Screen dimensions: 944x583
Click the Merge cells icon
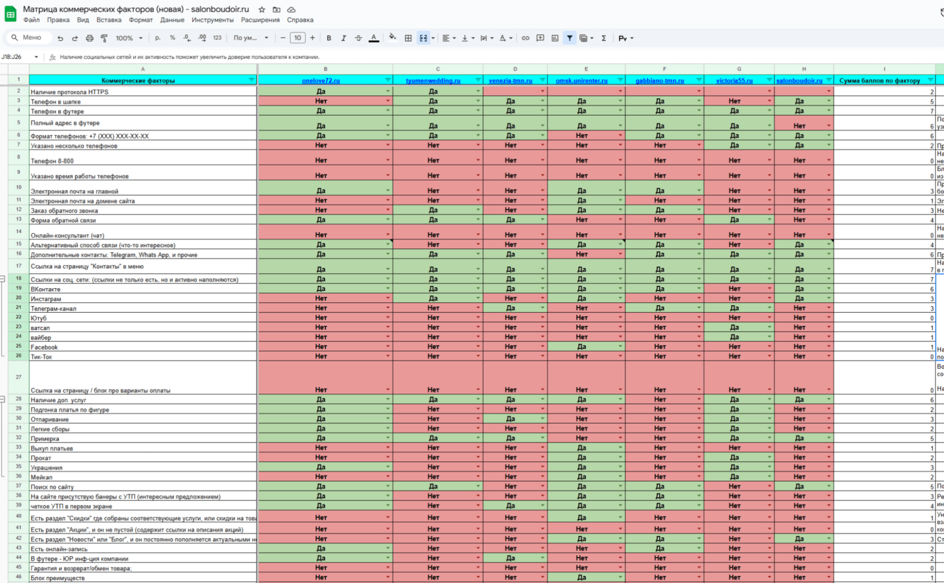pos(423,38)
